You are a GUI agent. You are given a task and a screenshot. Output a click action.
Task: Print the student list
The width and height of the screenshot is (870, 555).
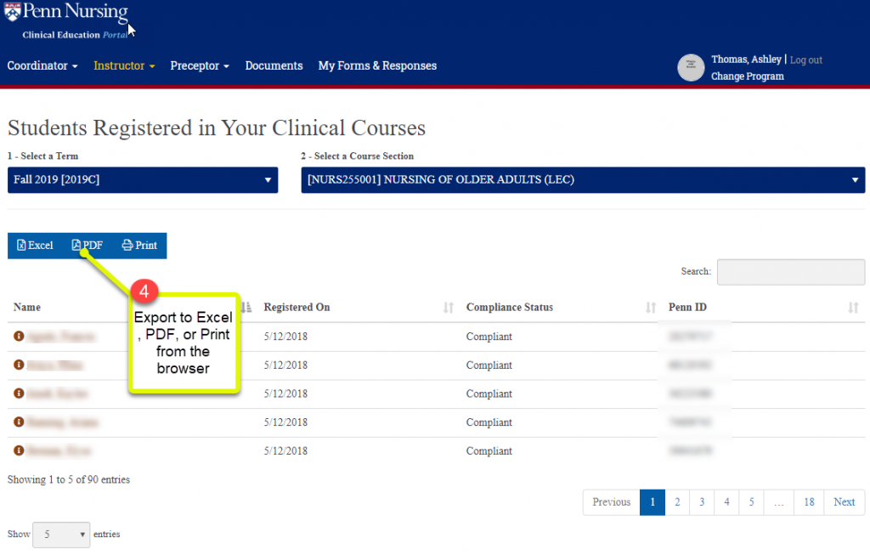tap(140, 246)
